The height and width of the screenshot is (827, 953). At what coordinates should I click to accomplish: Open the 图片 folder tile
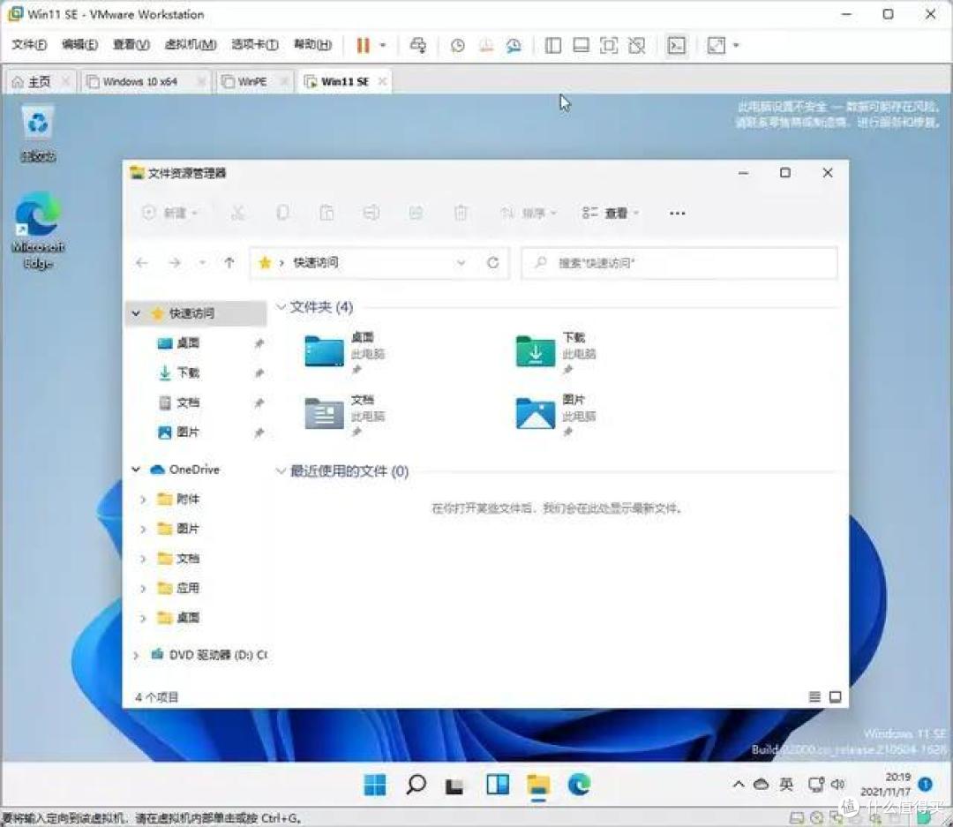pyautogui.click(x=556, y=415)
